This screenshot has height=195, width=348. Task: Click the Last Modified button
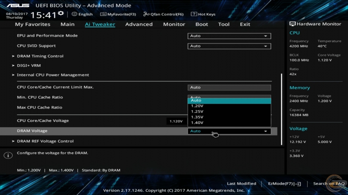point(242,184)
